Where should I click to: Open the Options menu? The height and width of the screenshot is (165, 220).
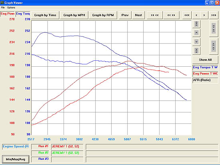pos(11,8)
